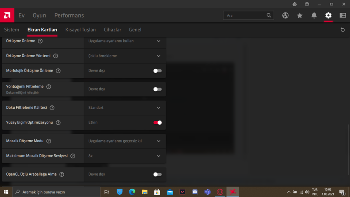Open the Cihazlar tab
Image resolution: width=350 pixels, height=197 pixels.
pos(112,30)
